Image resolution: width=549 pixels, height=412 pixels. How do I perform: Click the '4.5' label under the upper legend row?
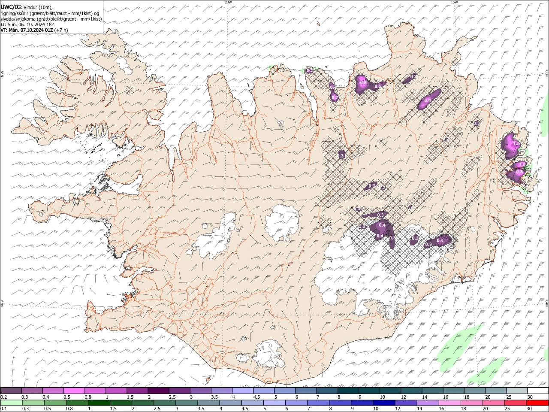256,397
